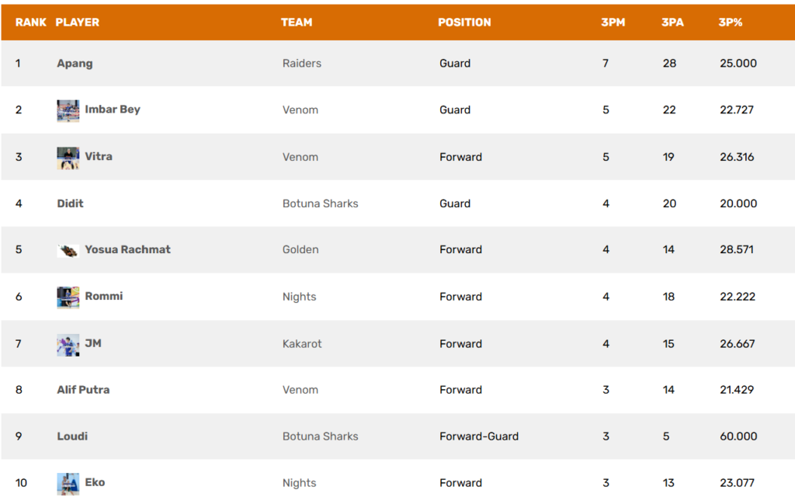Open Apang's player profile link
This screenshot has width=795, height=504.
(75, 64)
